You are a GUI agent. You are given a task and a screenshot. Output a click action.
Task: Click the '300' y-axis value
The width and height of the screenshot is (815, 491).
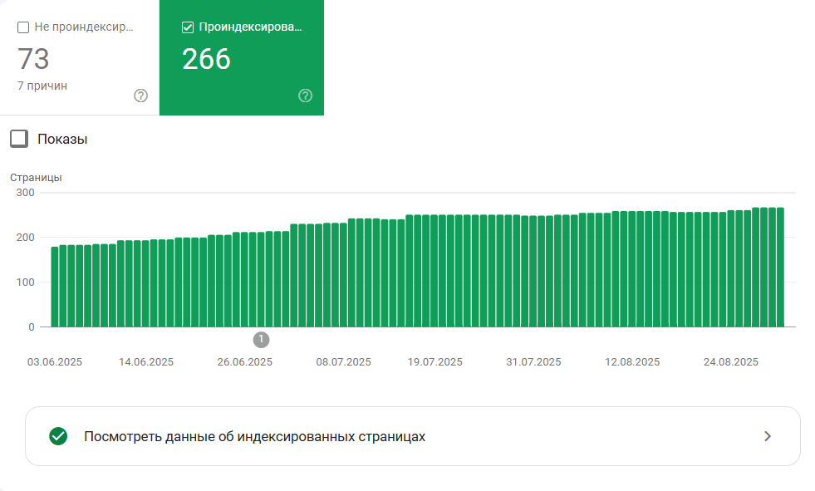[x=25, y=193]
